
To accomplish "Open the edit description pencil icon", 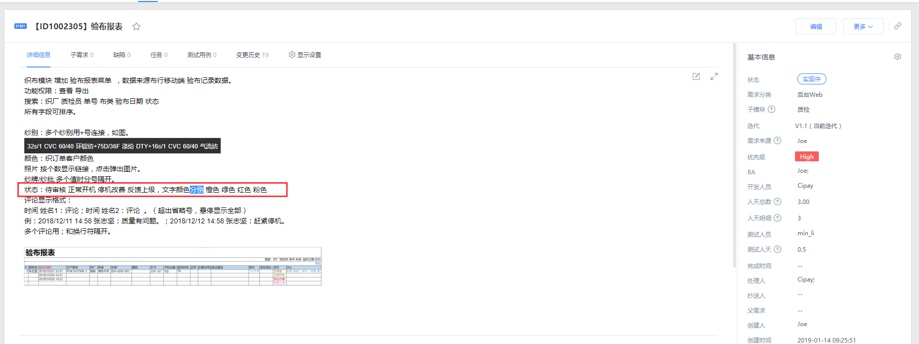I will point(696,76).
